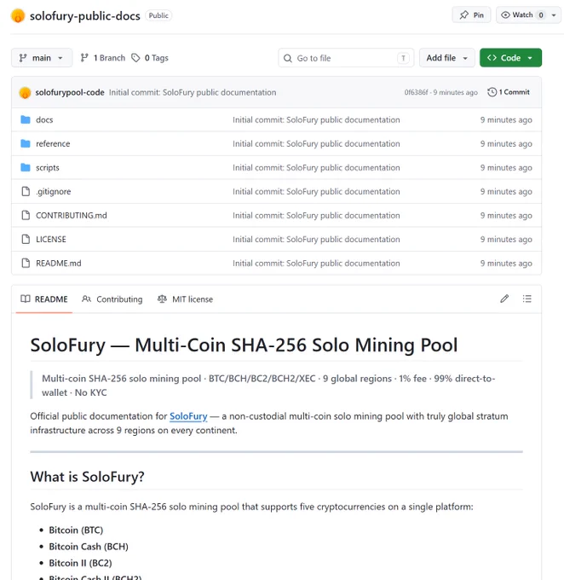View the 1 Branch link
This screenshot has width=564, height=580.
tap(103, 58)
